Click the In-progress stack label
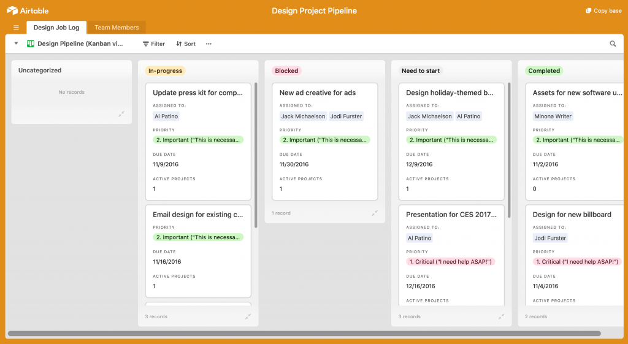Image resolution: width=628 pixels, height=344 pixels. pyautogui.click(x=165, y=71)
